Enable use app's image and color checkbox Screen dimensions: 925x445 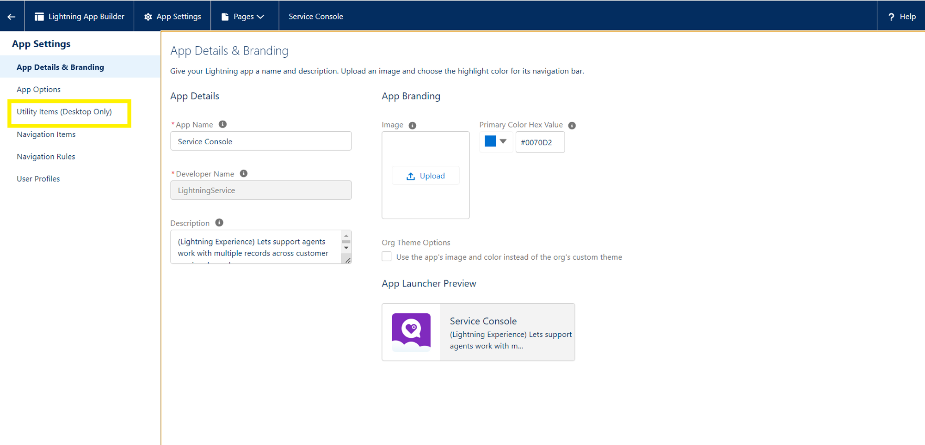tap(387, 256)
